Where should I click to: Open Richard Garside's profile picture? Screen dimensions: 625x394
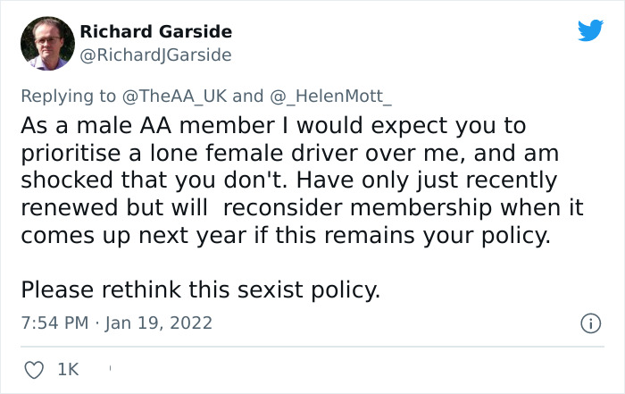pos(46,43)
